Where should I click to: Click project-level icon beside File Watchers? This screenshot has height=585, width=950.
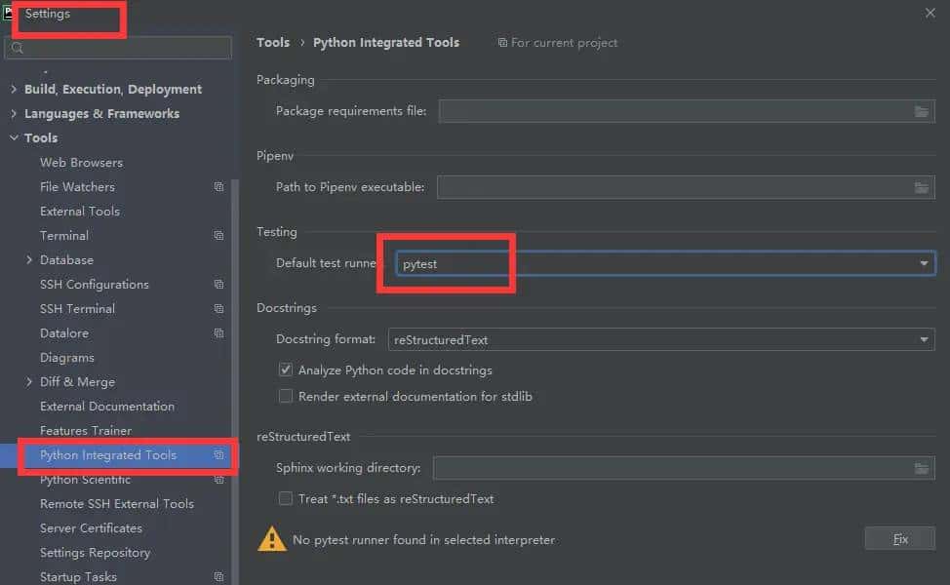tap(218, 187)
